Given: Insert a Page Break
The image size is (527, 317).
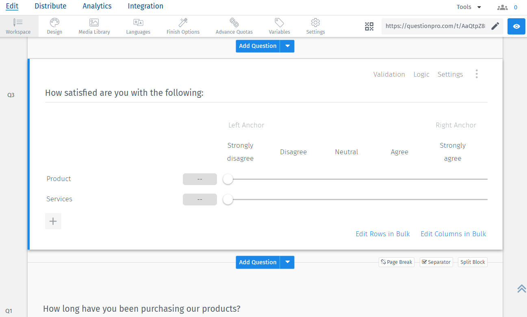Looking at the screenshot, I should click(396, 262).
